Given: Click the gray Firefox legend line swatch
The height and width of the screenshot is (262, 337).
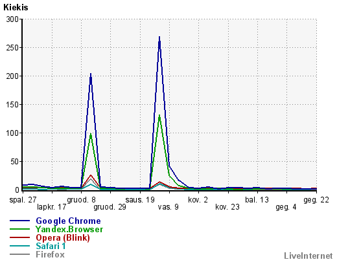Looking at the screenshot, I should coord(19,254).
